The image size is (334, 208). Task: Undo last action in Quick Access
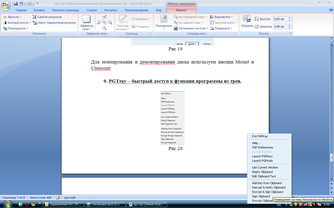pos(21,3)
